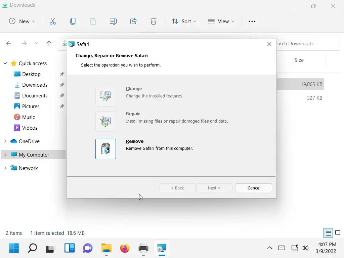Open the New dropdown in Explorer

click(x=22, y=21)
